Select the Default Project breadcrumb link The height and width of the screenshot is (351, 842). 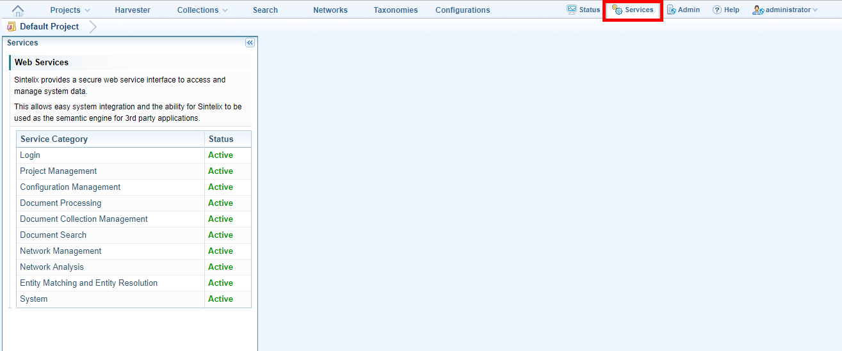click(x=49, y=27)
